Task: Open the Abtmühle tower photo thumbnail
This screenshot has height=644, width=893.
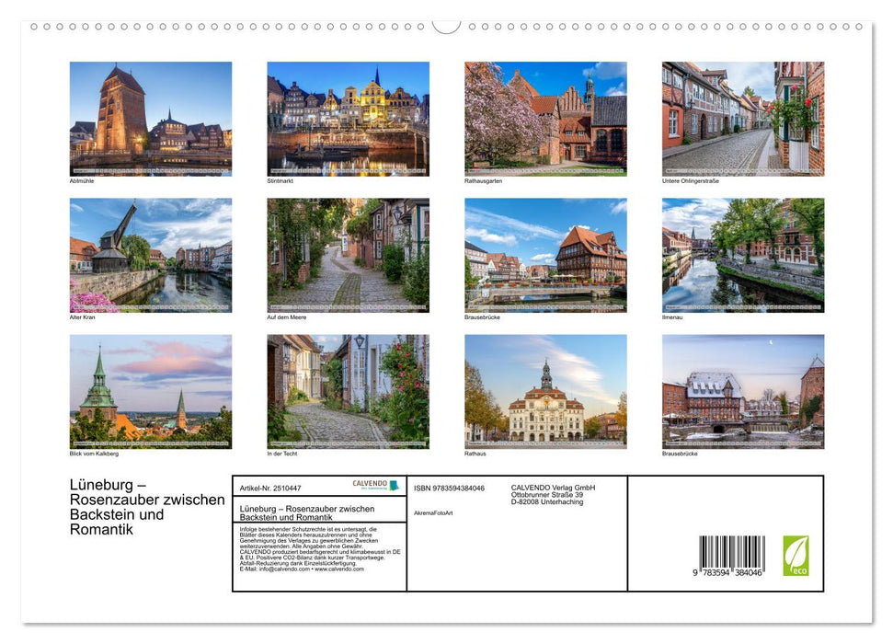Action: (150, 119)
